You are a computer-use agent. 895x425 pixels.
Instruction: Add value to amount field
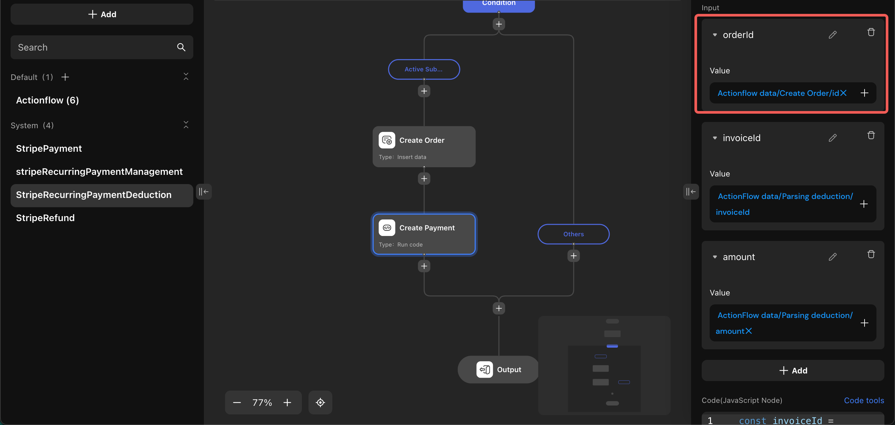coord(865,323)
